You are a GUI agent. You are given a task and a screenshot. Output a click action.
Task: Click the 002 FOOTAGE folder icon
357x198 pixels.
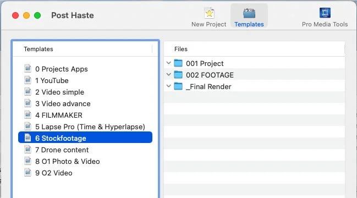[178, 75]
